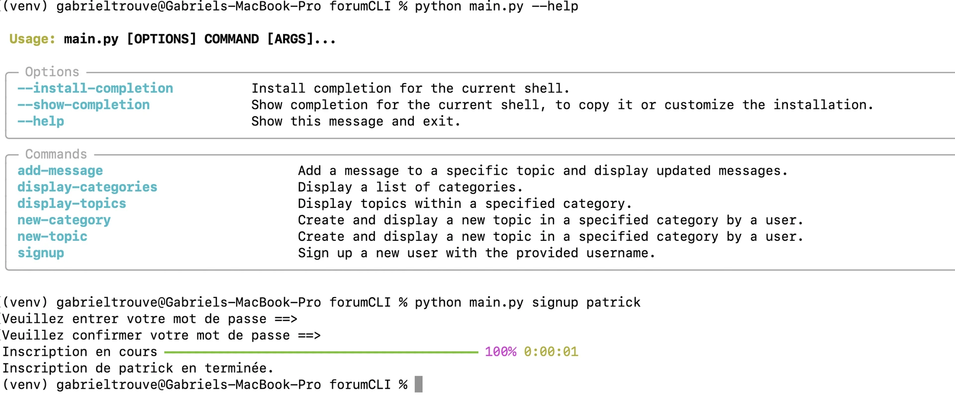This screenshot has width=955, height=408.
Task: Click the signup command in the Commands list
Action: point(41,253)
